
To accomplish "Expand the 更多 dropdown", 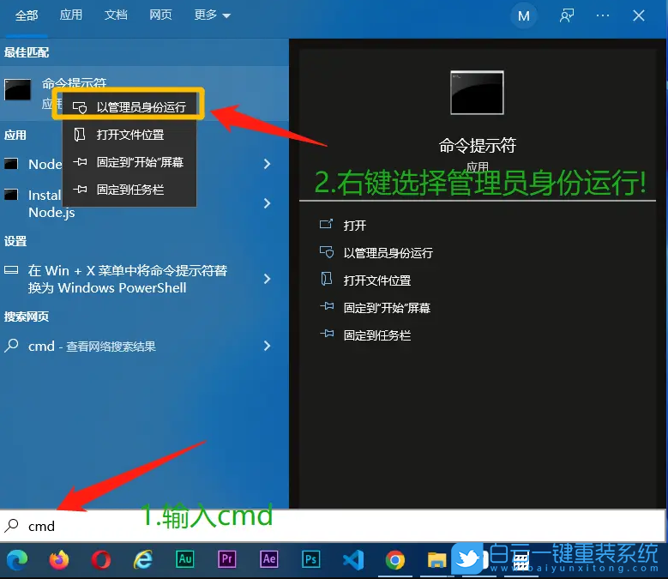I will (x=212, y=15).
